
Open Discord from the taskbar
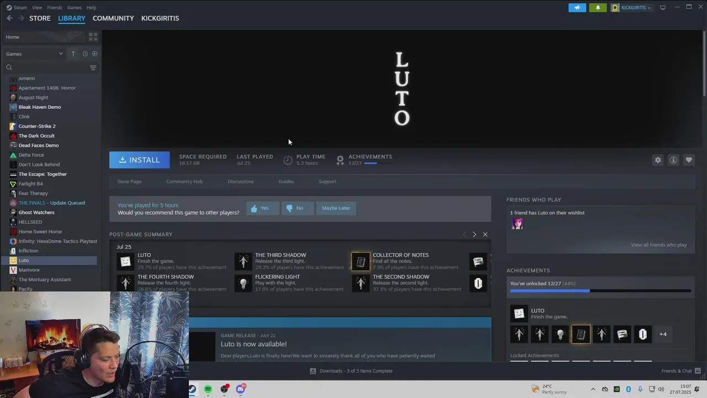[240, 389]
